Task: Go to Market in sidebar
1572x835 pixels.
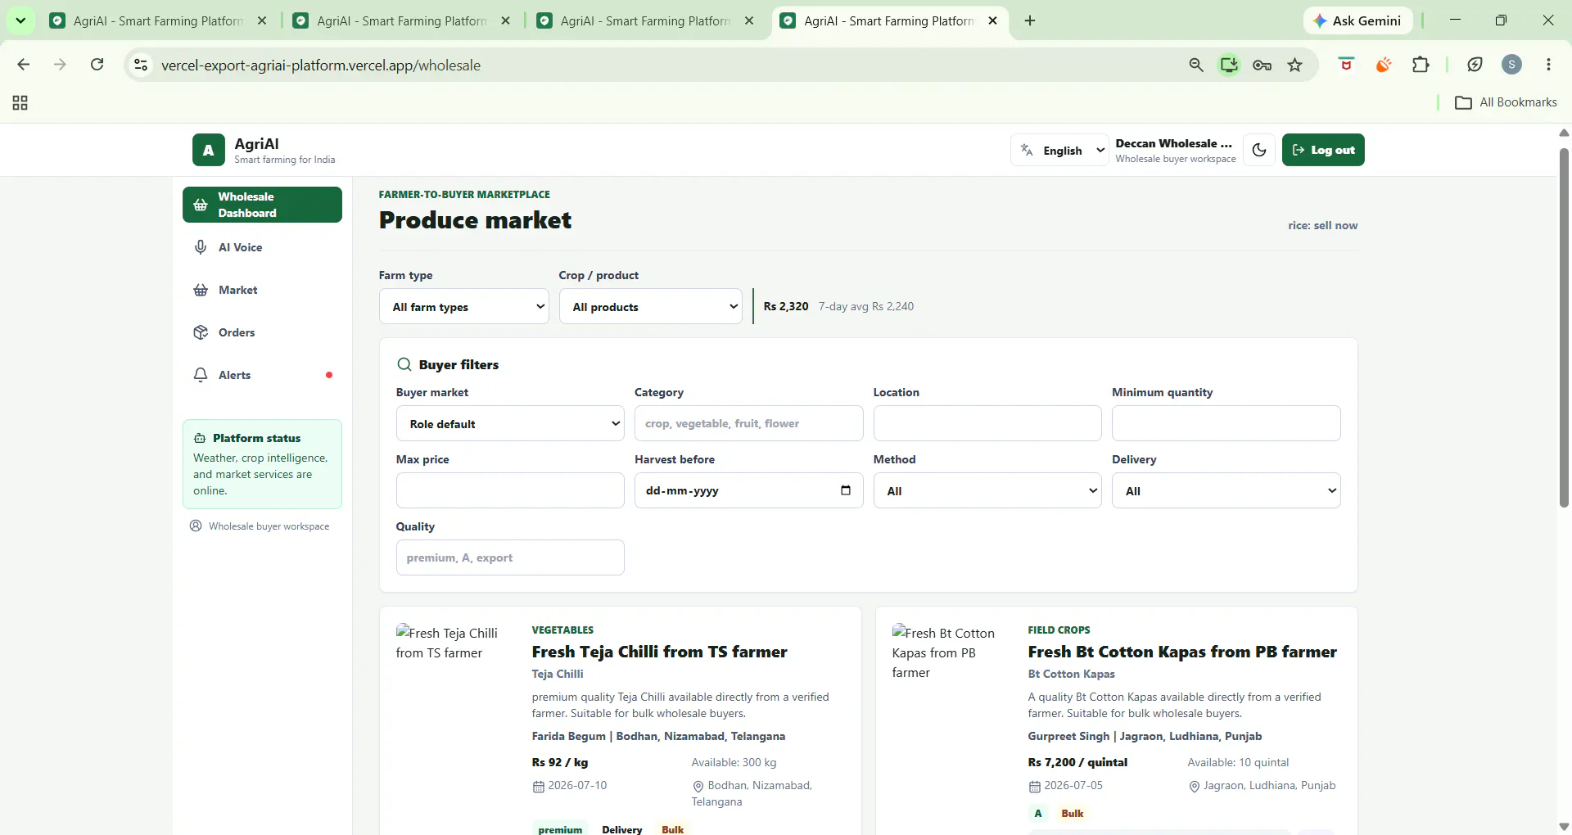Action: coord(262,290)
